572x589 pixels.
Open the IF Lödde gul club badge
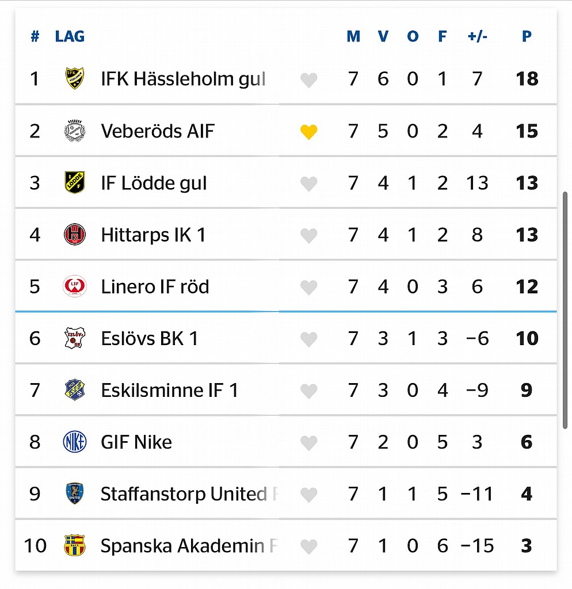[75, 182]
